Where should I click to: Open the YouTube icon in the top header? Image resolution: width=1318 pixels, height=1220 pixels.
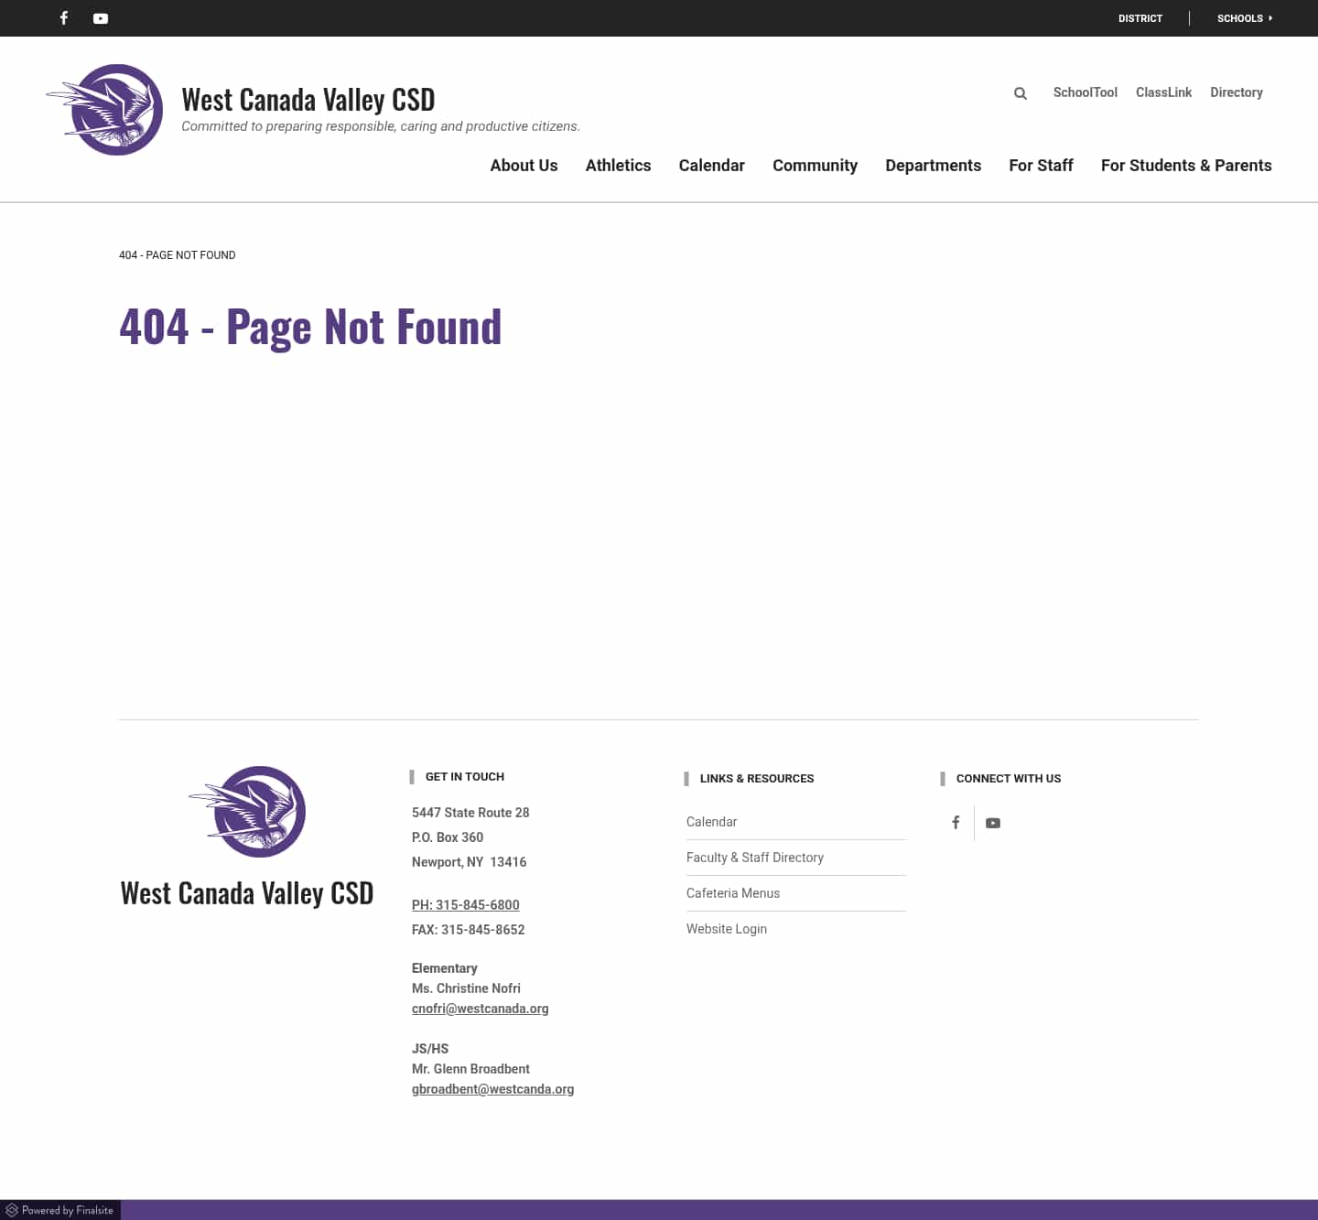click(101, 18)
